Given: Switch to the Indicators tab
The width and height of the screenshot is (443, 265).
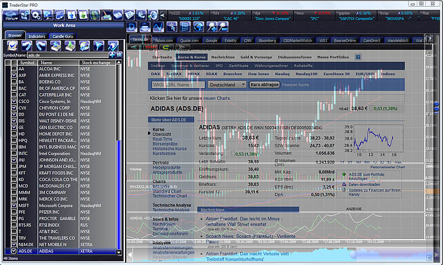Looking at the screenshot, I should pos(37,36).
